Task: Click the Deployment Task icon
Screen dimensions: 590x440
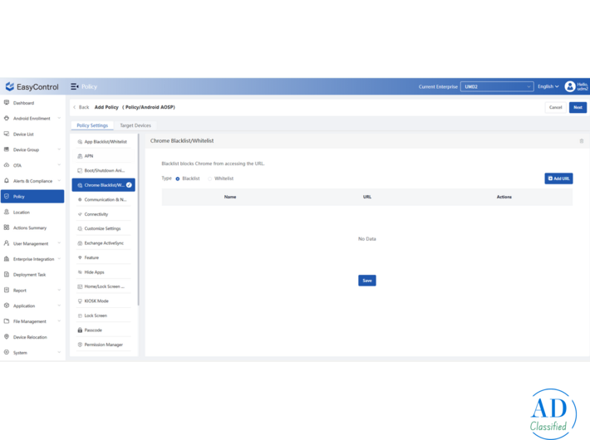Action: [x=7, y=275]
